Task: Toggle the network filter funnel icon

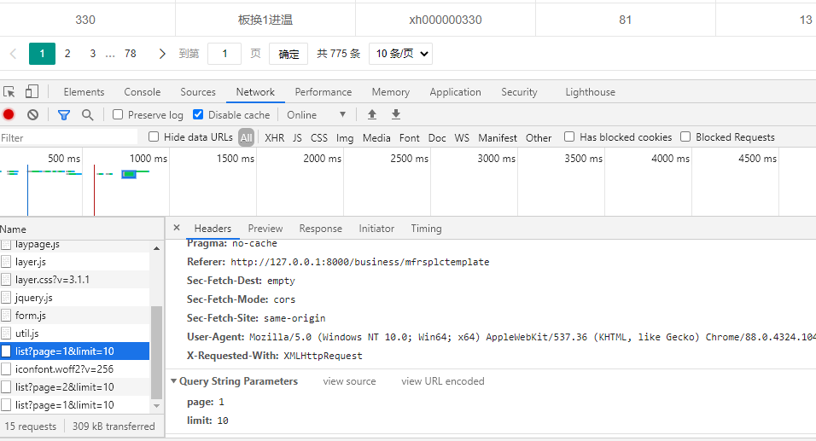Action: coord(64,115)
